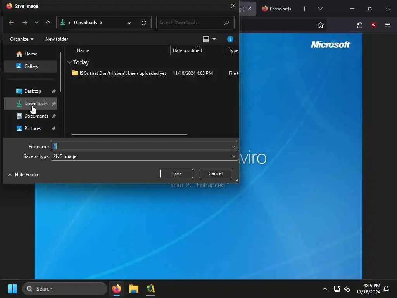This screenshot has height=298, width=397.
Task: Click the navigation pane vertical scrollbar
Action: coord(60,72)
